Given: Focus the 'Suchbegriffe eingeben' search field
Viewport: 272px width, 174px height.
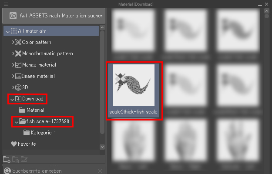Looking at the screenshot, I should pos(54,170).
